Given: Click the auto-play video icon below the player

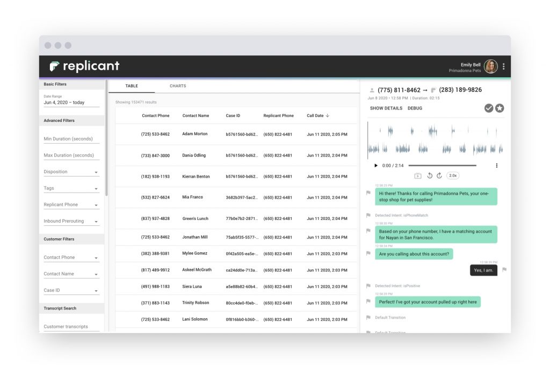Looking at the screenshot, I should point(418,176).
